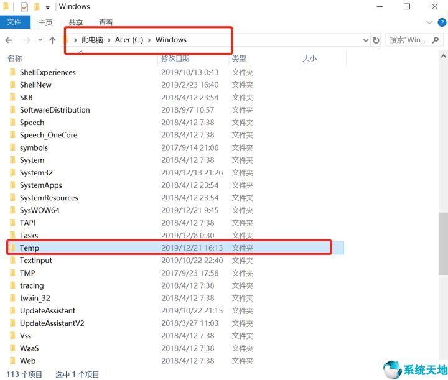448x380 pixels.
Task: Select the System32 folder icon
Action: click(x=12, y=173)
